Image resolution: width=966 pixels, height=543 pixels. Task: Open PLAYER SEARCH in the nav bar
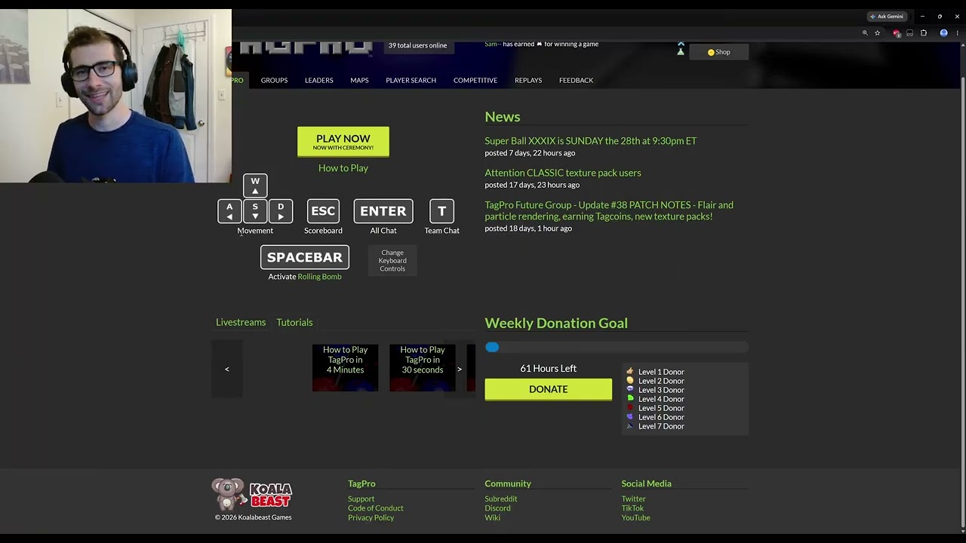point(411,80)
